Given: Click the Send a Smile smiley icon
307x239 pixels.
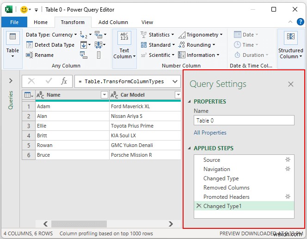Looking at the screenshot, I should pyautogui.click(x=24, y=9).
